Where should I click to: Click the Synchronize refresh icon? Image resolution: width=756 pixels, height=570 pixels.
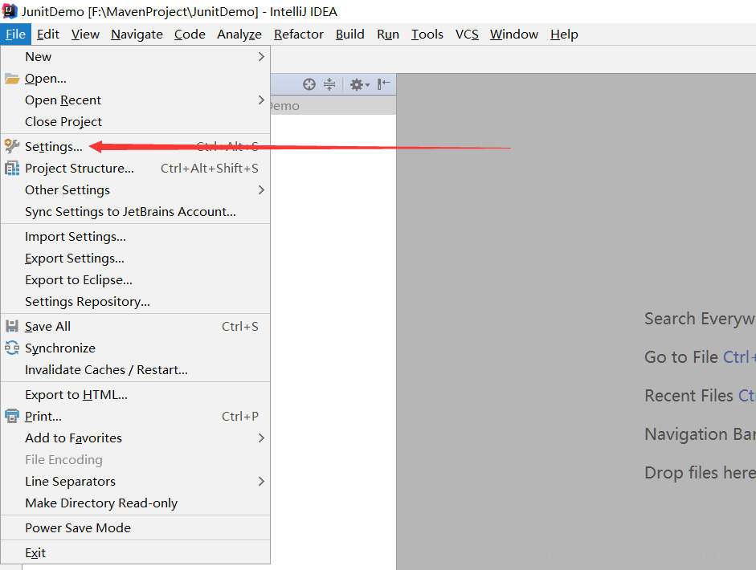pos(12,348)
